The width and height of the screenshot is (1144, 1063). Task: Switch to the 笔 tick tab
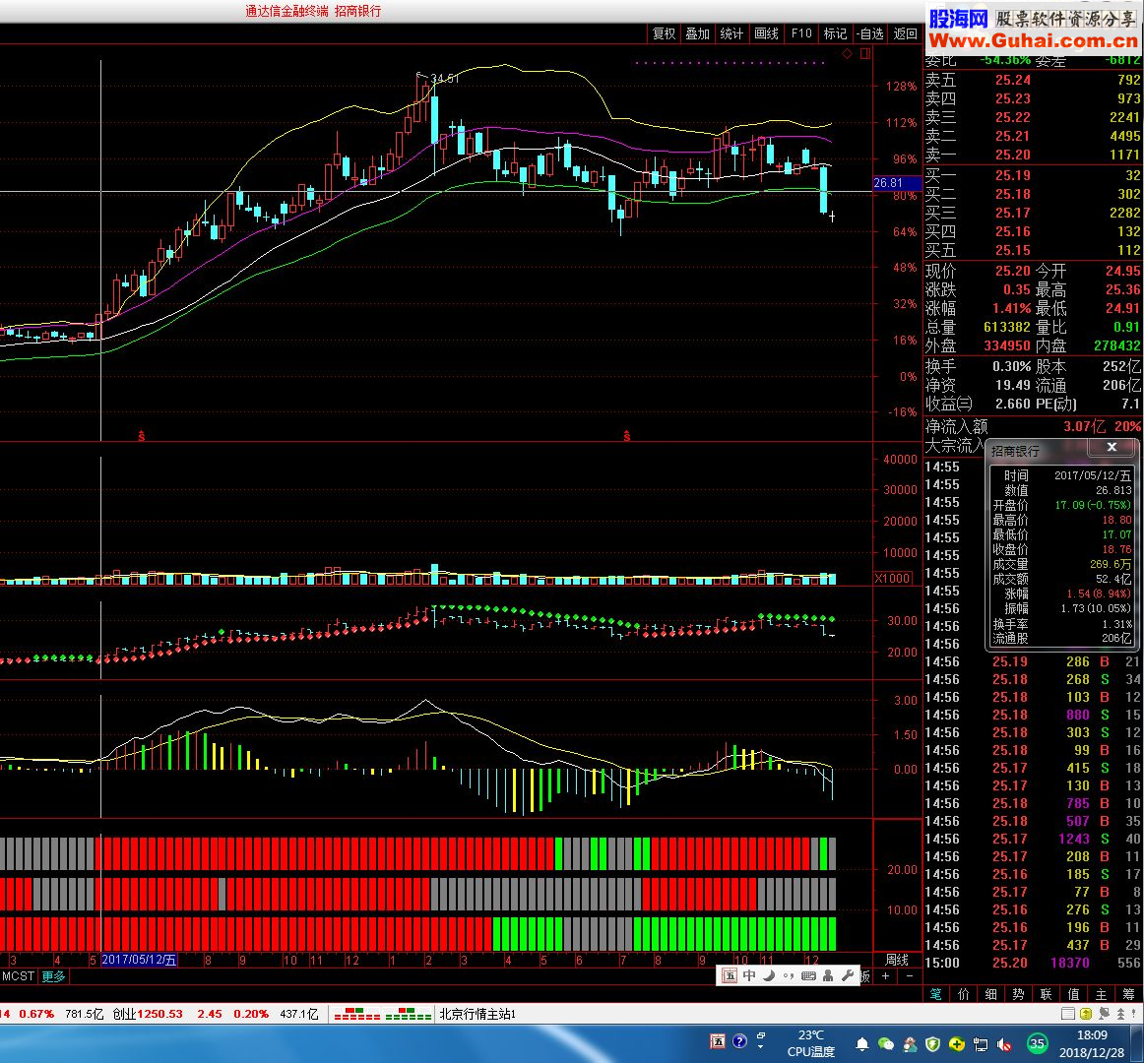[x=936, y=994]
